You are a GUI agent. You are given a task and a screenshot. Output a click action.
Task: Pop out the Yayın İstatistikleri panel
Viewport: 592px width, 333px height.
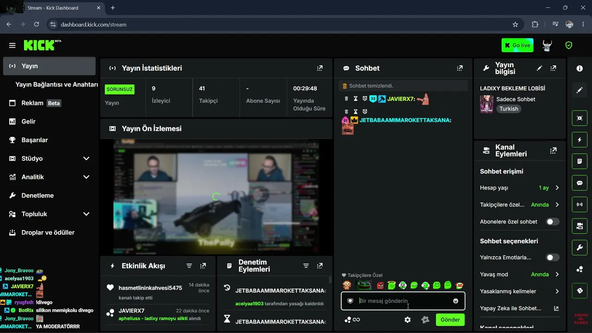pyautogui.click(x=320, y=68)
